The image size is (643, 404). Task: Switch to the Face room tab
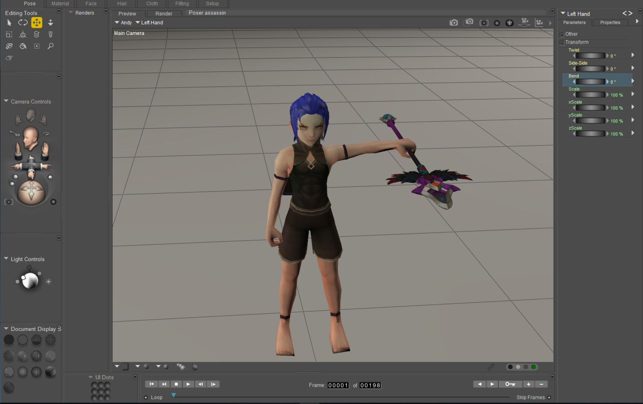pyautogui.click(x=91, y=4)
